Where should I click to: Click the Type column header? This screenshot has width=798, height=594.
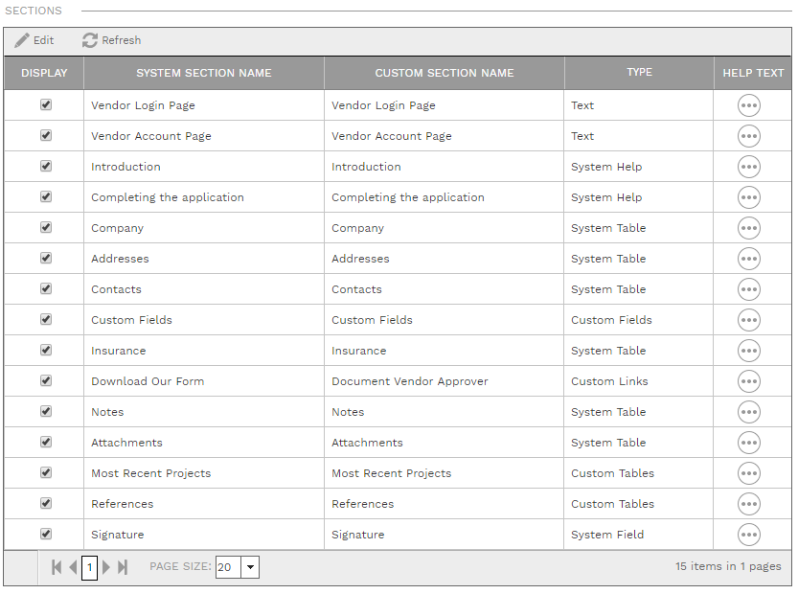639,72
